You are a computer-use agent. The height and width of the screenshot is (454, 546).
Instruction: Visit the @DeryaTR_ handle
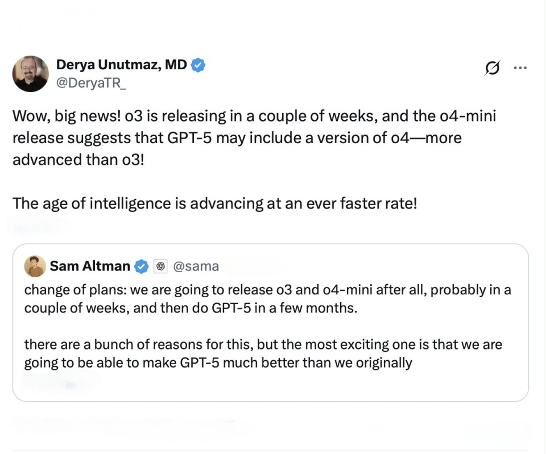[91, 83]
